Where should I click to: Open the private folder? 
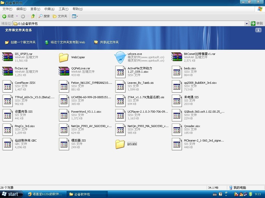pos(120,144)
